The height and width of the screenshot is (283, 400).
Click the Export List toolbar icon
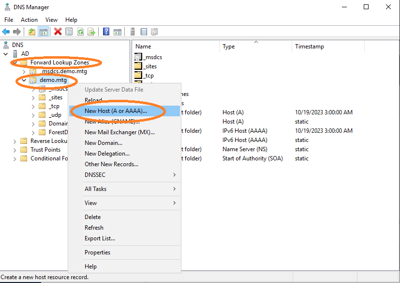pos(91,31)
